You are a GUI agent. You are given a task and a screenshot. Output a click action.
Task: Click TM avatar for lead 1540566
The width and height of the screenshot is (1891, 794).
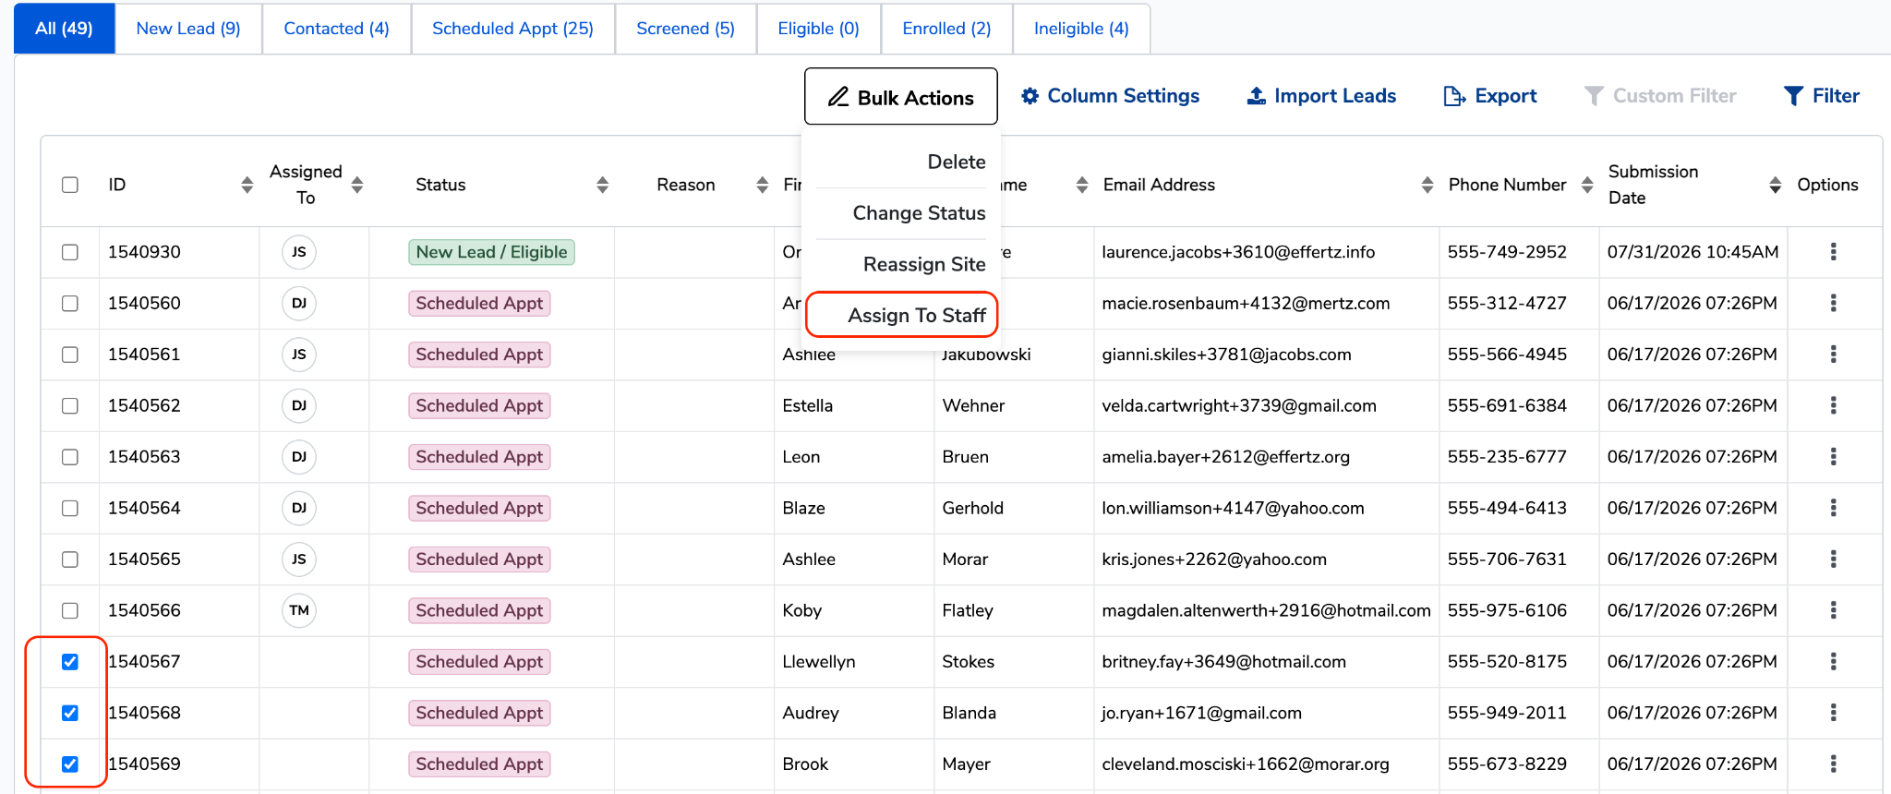coord(299,610)
